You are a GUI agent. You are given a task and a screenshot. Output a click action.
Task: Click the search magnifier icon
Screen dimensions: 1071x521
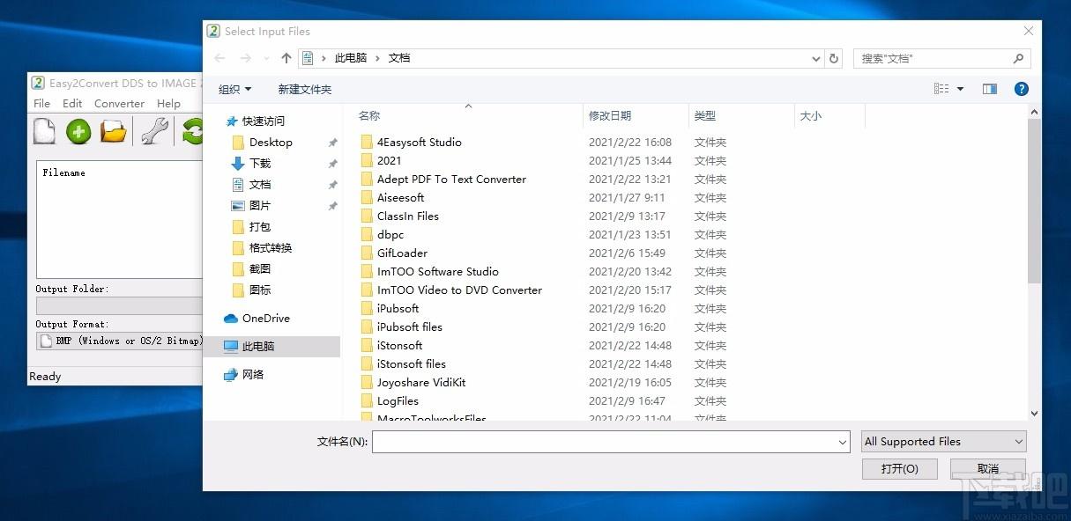[1019, 58]
